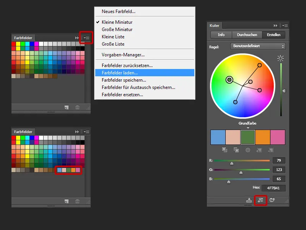Click the Hex field showing 4F7B41
Image resolution: width=306 pixels, height=230 pixels.
click(273, 188)
